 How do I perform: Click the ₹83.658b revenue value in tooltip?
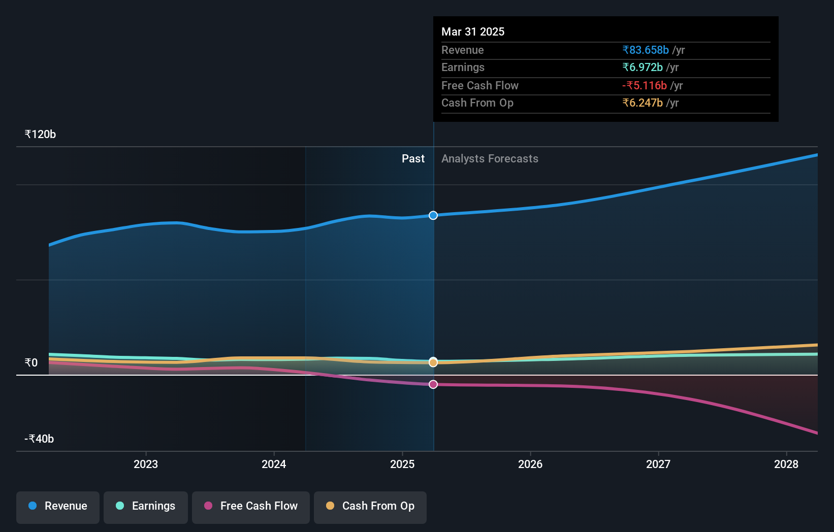point(646,50)
